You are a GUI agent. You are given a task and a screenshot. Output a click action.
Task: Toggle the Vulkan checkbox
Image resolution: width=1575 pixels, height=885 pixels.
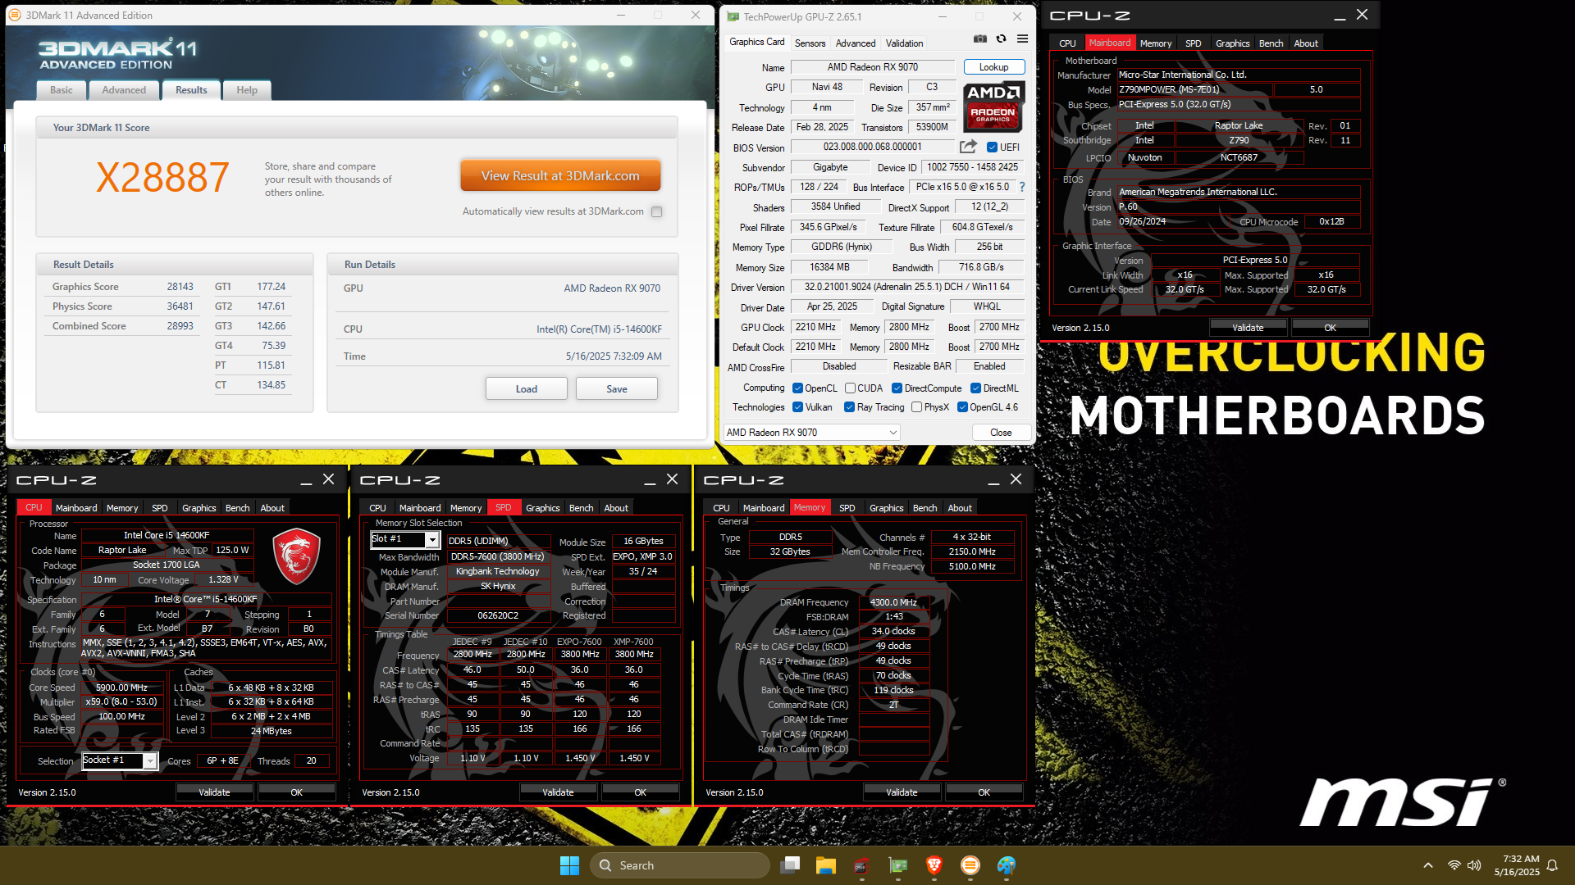click(x=798, y=407)
